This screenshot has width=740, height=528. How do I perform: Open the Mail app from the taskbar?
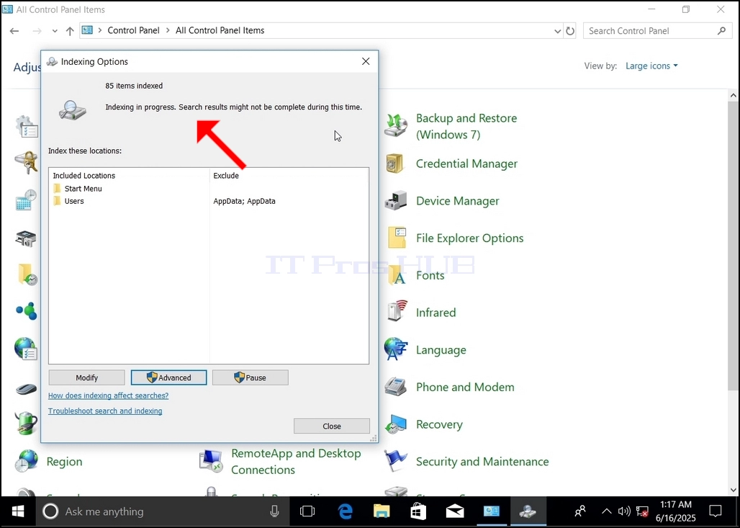(455, 511)
